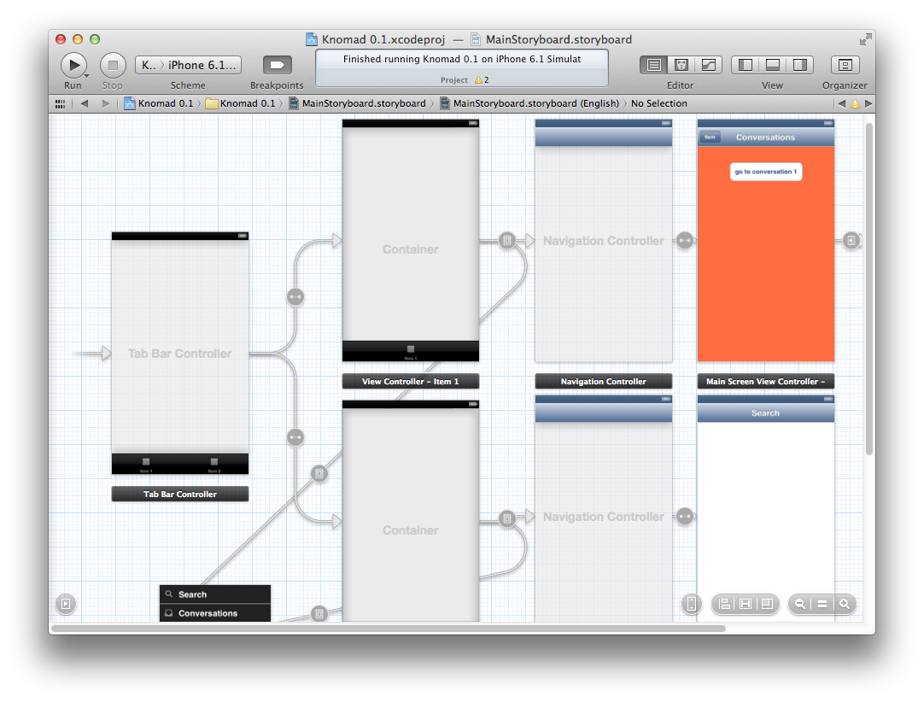Open No Selection jump bar menu
This screenshot has width=924, height=702.
(x=658, y=103)
